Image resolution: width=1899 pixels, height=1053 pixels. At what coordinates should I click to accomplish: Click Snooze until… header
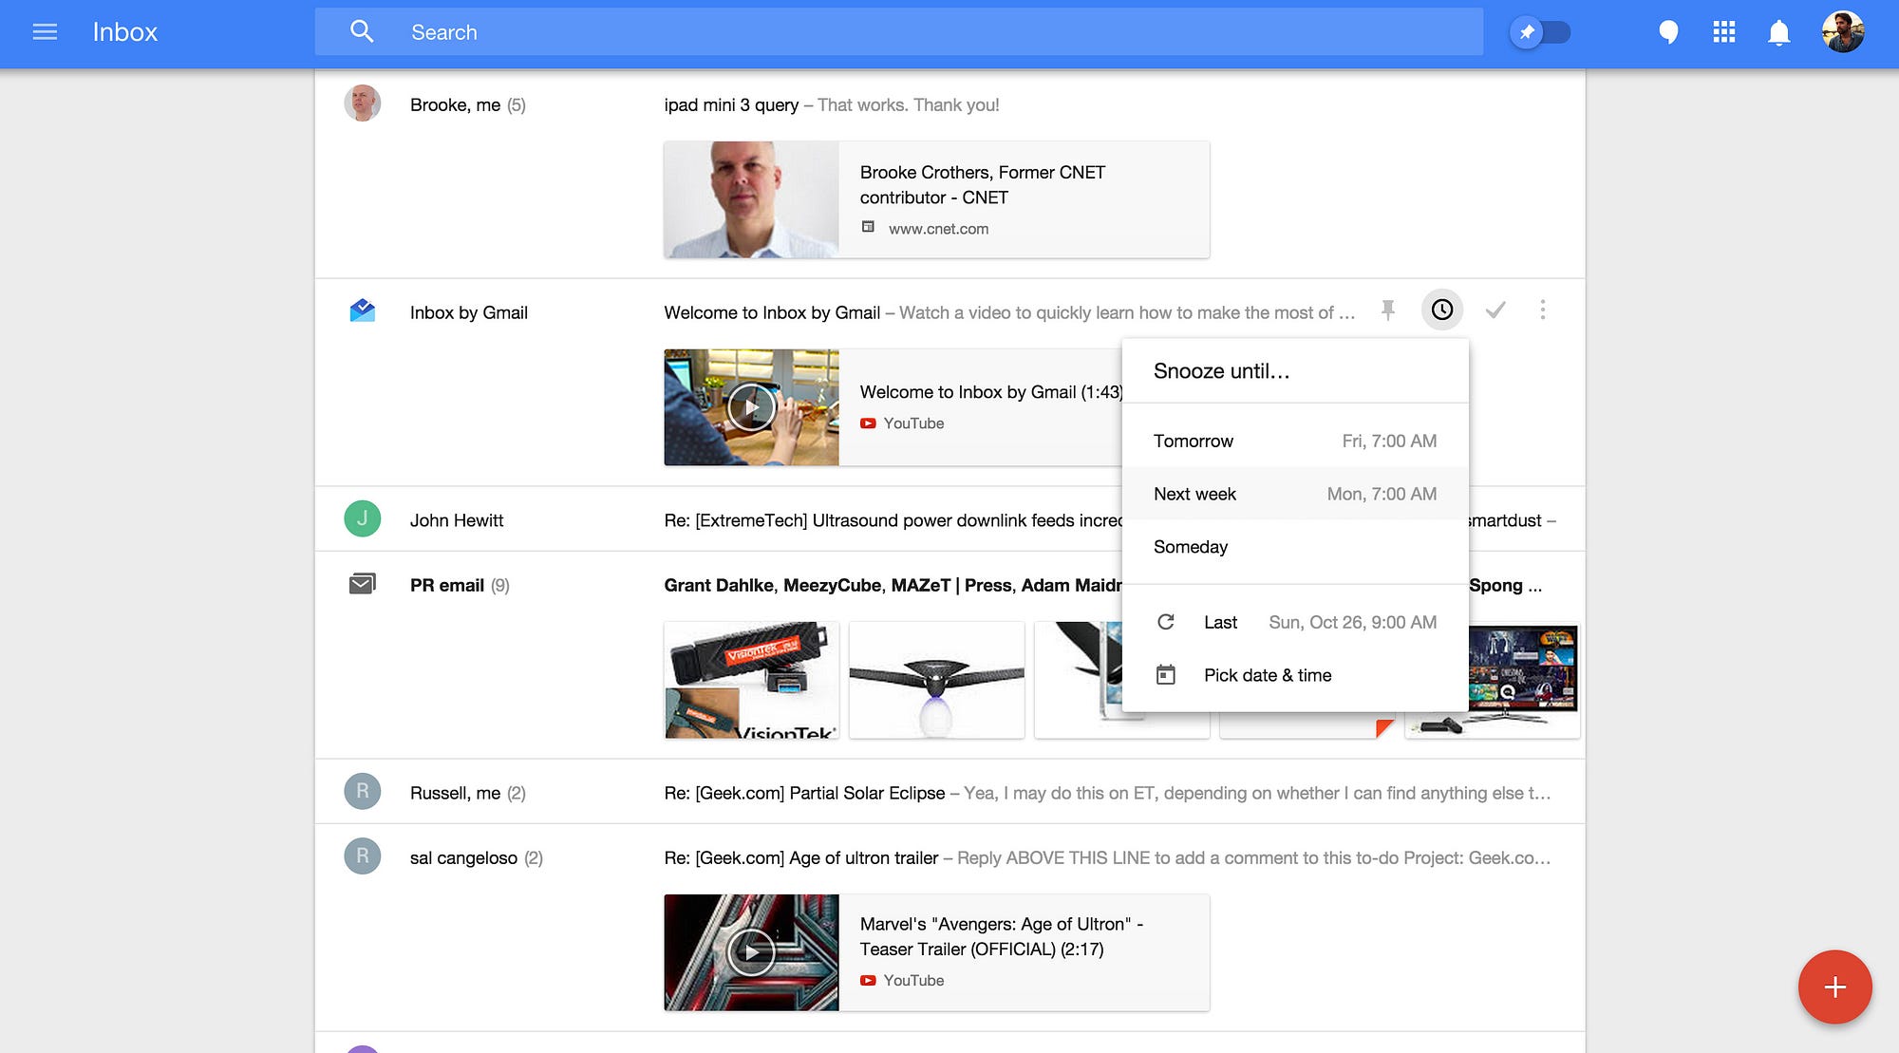pos(1221,370)
